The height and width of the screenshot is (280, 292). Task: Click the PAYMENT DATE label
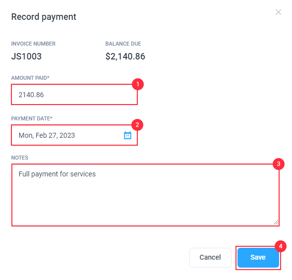point(32,118)
